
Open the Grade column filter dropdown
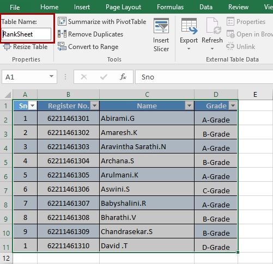click(233, 106)
